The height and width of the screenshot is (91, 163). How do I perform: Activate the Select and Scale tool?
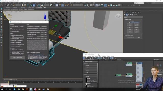39,5
